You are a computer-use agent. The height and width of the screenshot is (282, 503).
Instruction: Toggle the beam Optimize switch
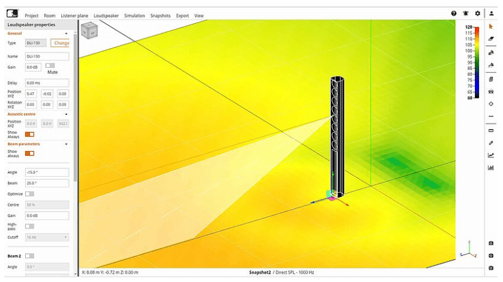click(x=29, y=193)
